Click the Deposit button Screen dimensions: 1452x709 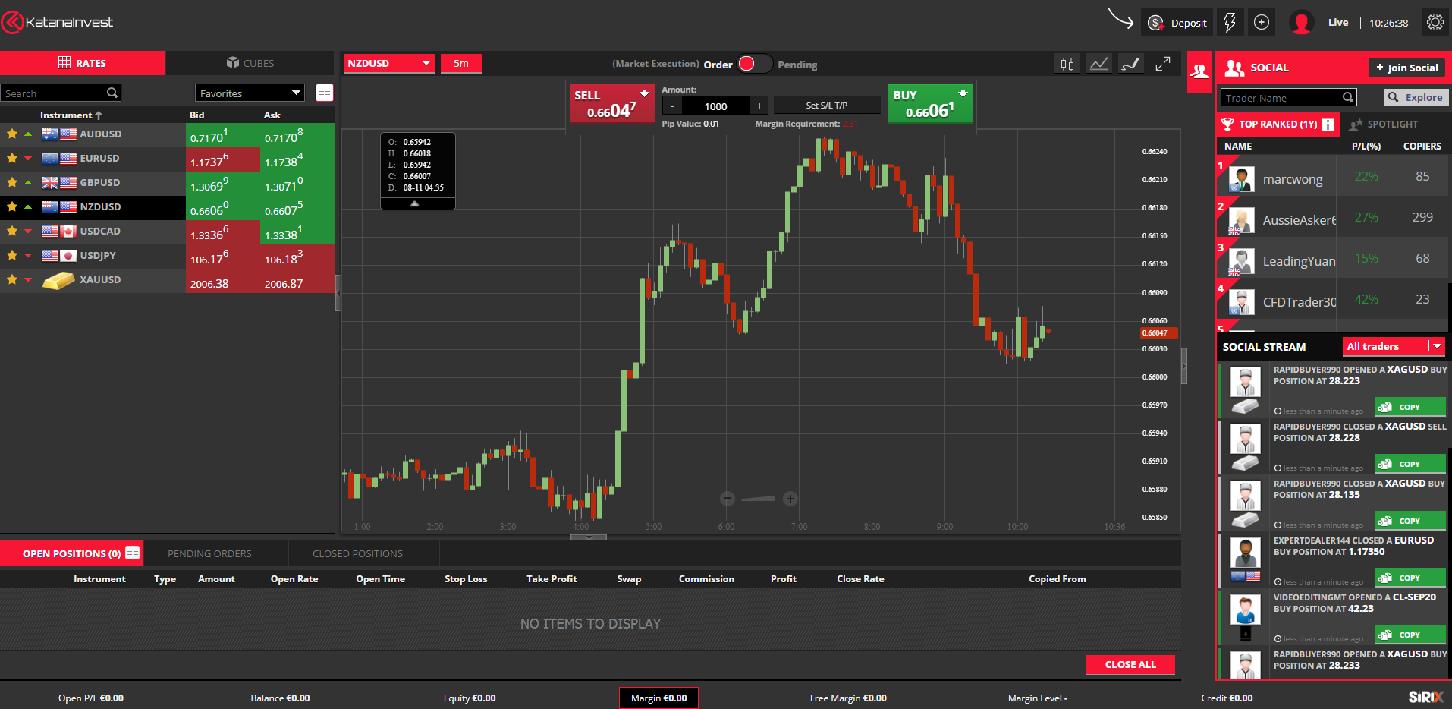[x=1177, y=23]
